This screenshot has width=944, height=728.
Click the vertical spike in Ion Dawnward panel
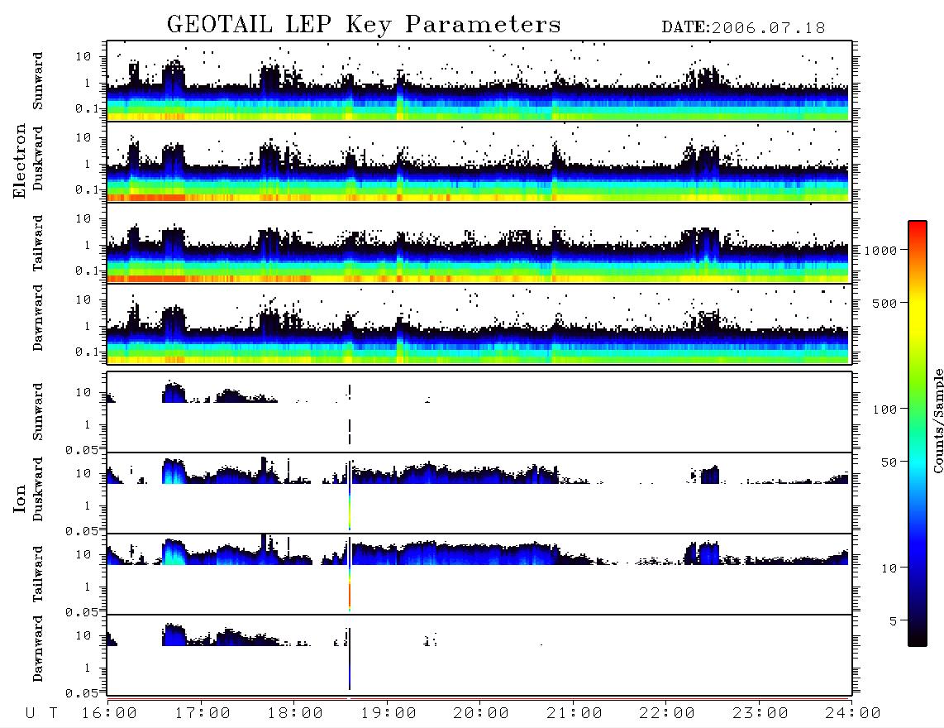[349, 659]
